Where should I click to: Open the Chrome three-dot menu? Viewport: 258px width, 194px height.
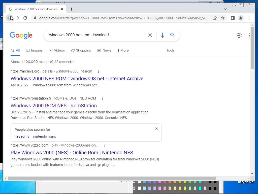point(249,18)
